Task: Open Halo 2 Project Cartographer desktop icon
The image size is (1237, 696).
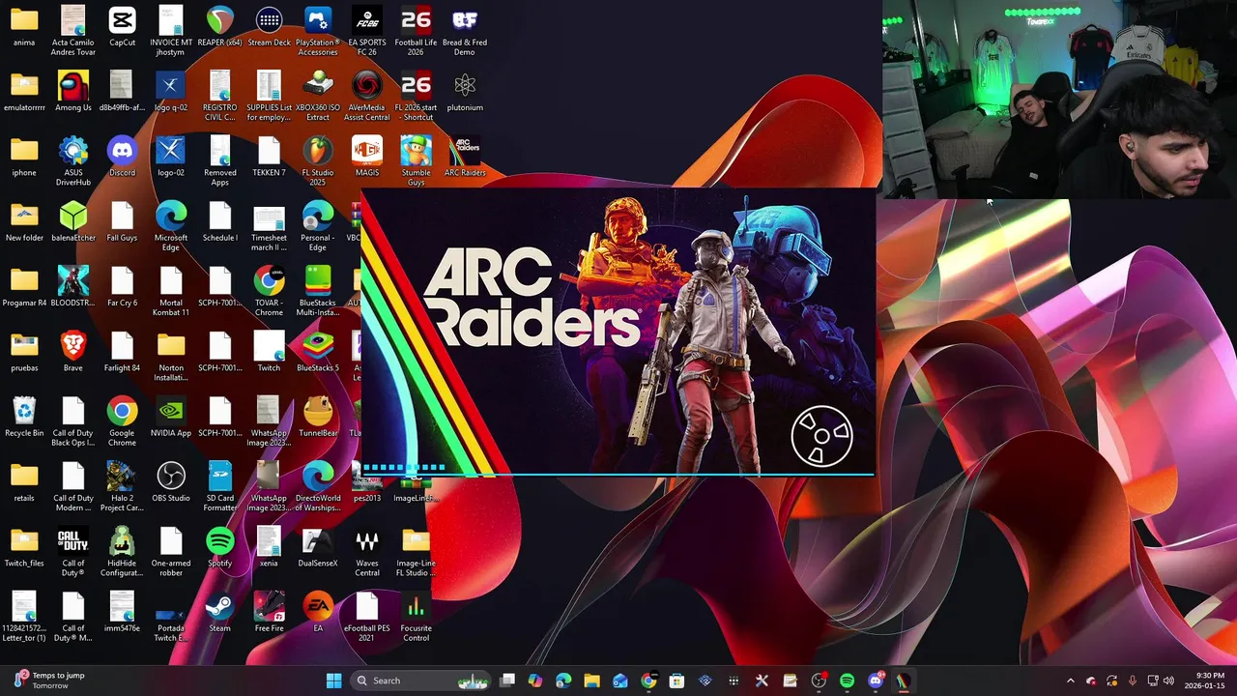Action: [x=122, y=485]
